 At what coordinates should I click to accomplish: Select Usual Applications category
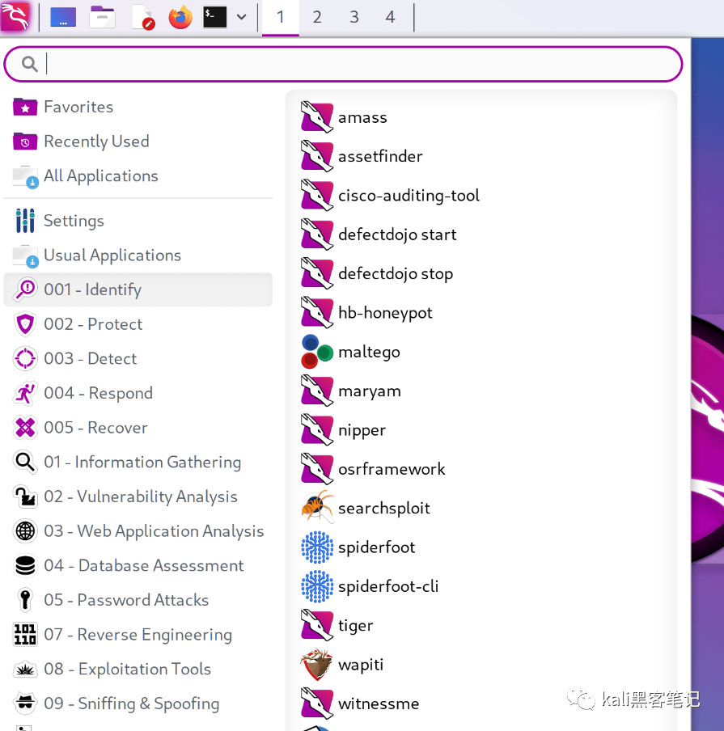(138, 255)
